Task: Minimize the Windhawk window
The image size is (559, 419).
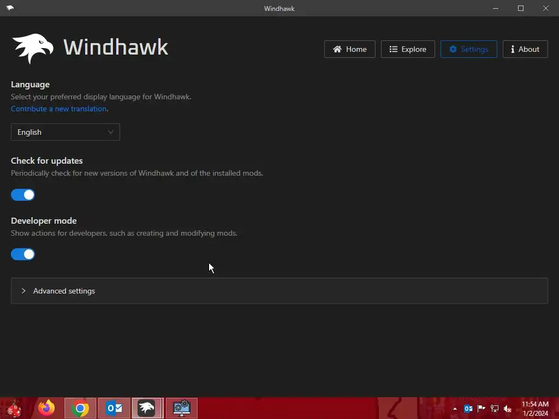Action: 496,8
